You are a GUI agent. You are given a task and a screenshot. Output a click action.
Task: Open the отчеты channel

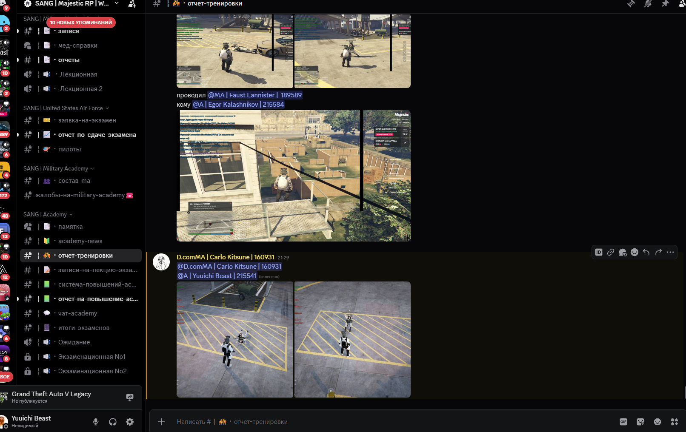pyautogui.click(x=81, y=60)
